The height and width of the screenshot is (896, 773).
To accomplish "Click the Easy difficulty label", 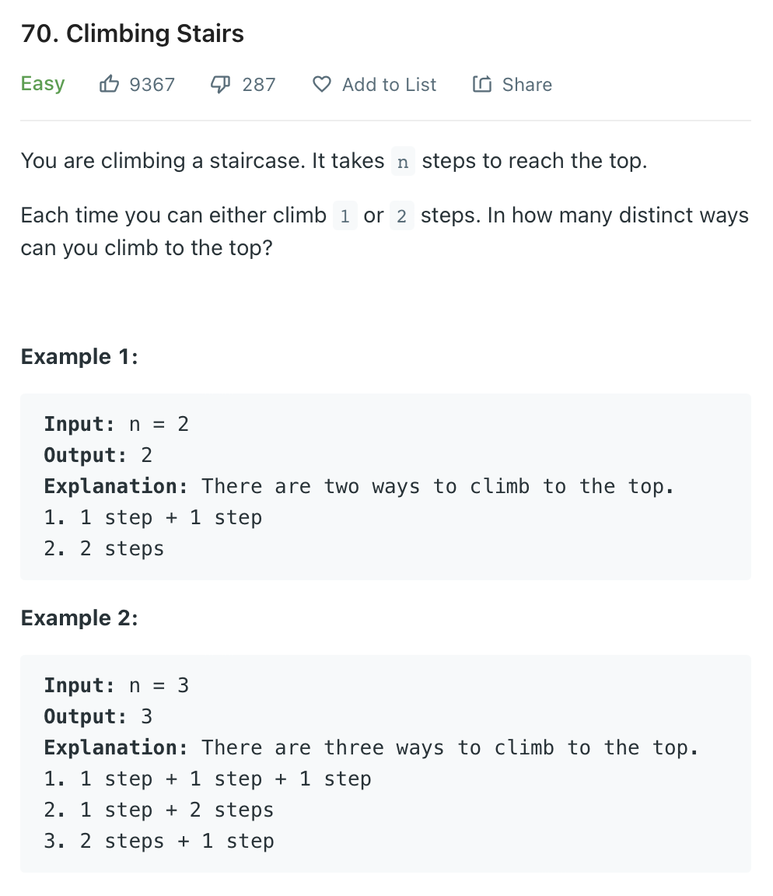I will (43, 84).
